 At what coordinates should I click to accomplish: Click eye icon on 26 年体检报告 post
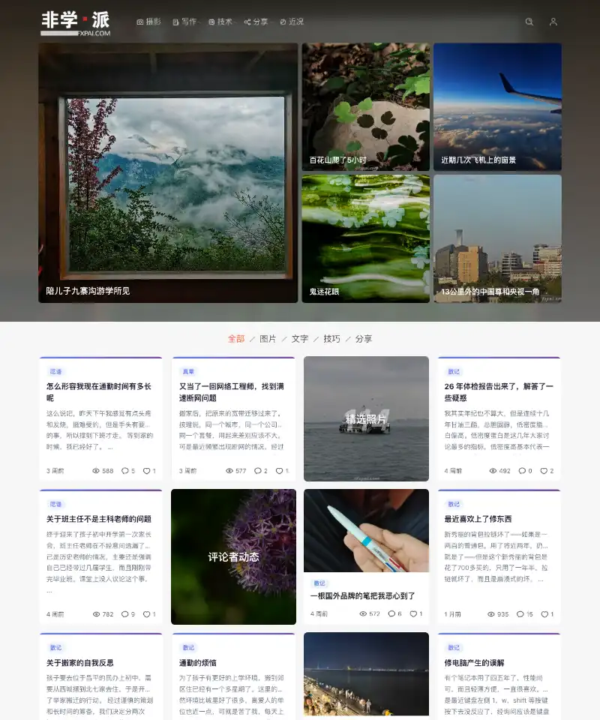[x=493, y=471]
